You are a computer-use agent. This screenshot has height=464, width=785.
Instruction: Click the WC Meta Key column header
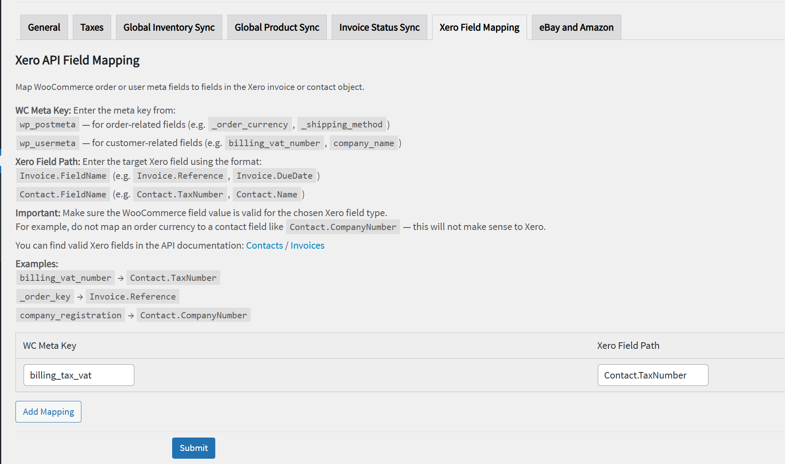[x=50, y=346]
